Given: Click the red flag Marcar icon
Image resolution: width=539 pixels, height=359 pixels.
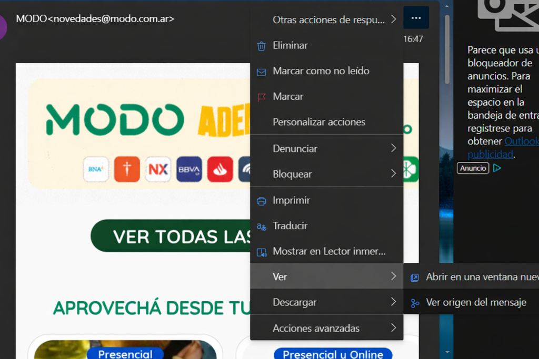Looking at the screenshot, I should (261, 97).
